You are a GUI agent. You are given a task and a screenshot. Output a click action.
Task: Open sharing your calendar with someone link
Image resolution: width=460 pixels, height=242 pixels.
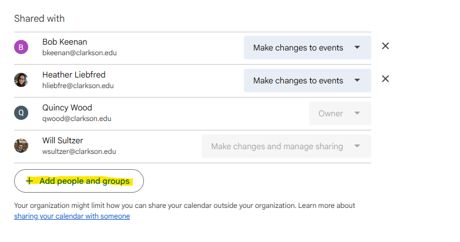coord(72,216)
